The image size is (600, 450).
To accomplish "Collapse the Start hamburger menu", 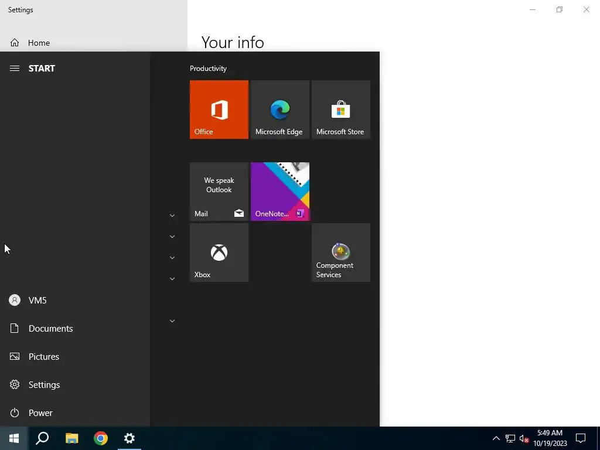I will (x=15, y=68).
